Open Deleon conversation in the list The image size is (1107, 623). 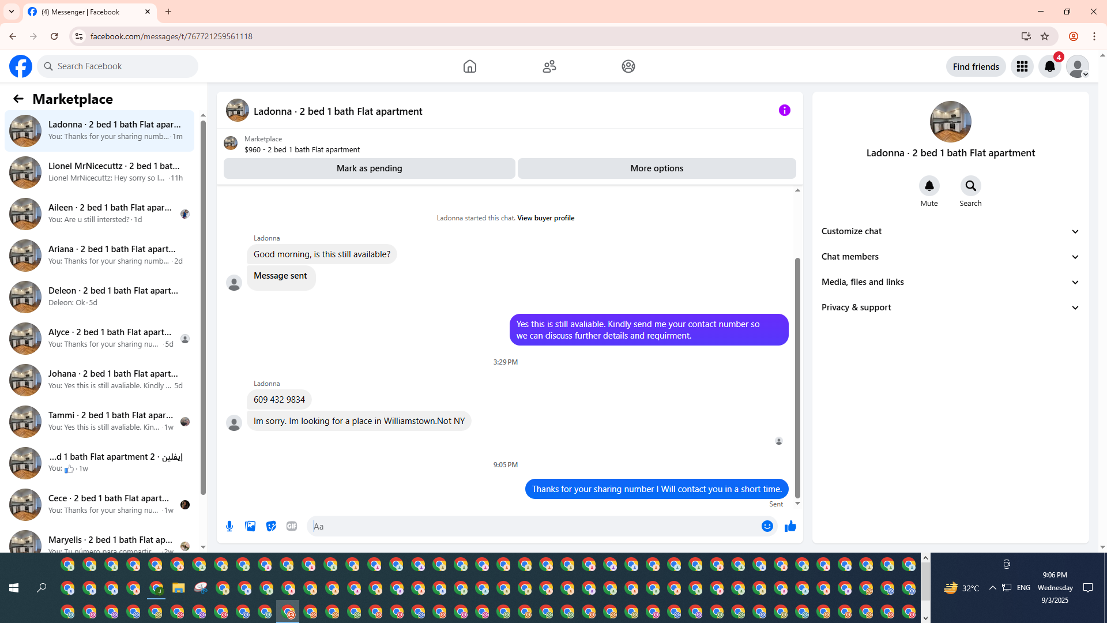click(x=99, y=297)
